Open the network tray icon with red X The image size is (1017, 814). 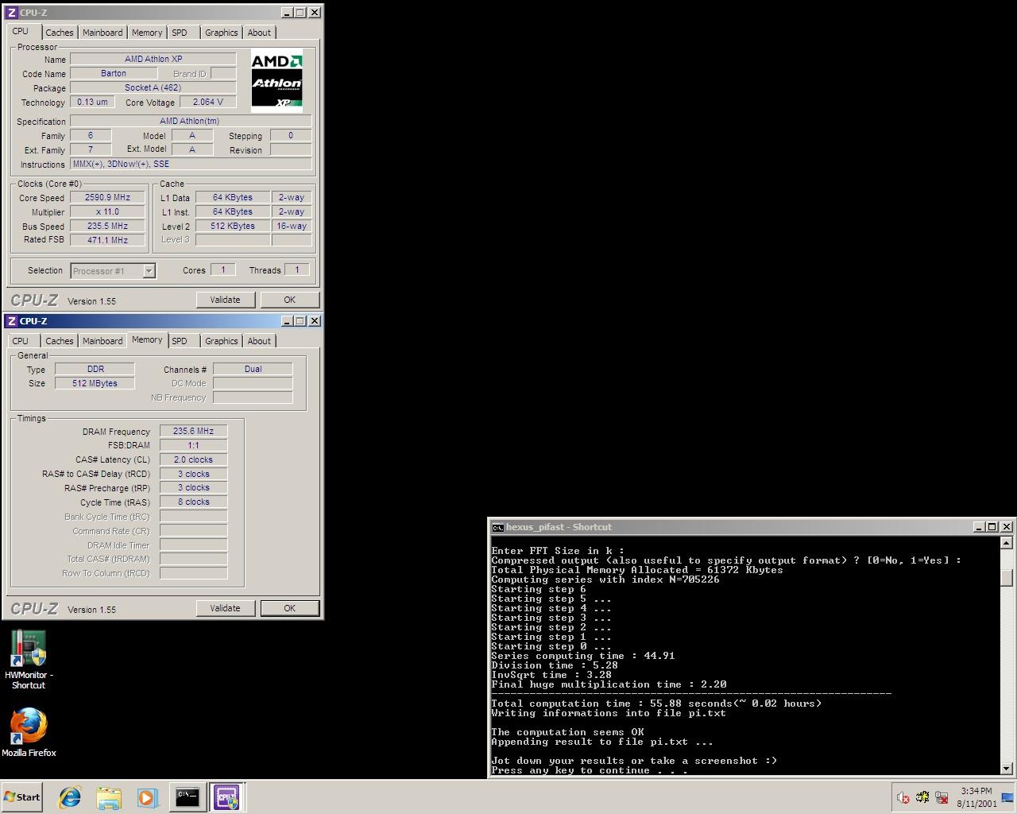point(942,797)
